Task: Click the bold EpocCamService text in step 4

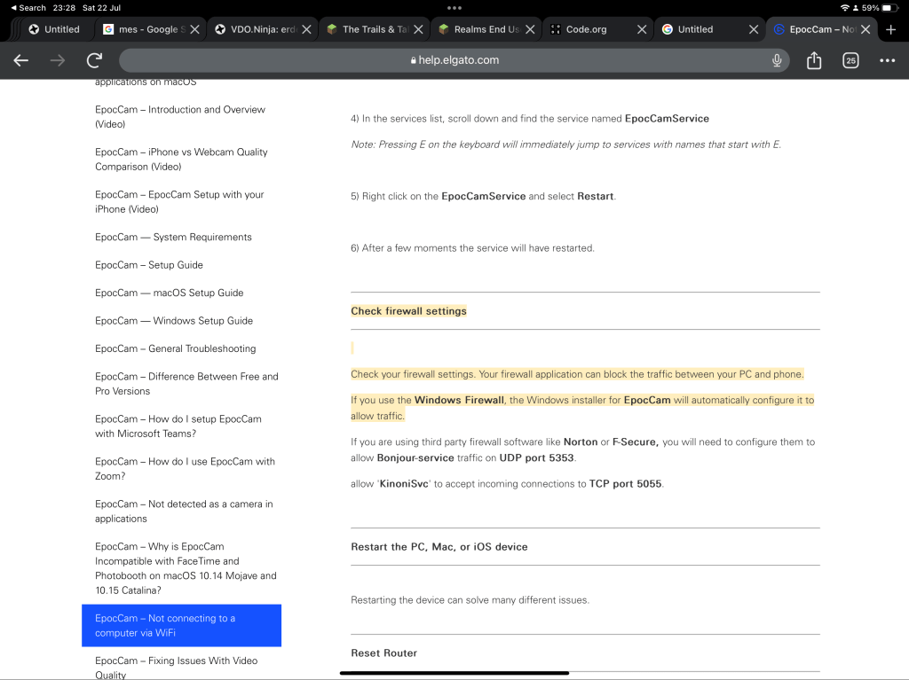Action: tap(667, 118)
